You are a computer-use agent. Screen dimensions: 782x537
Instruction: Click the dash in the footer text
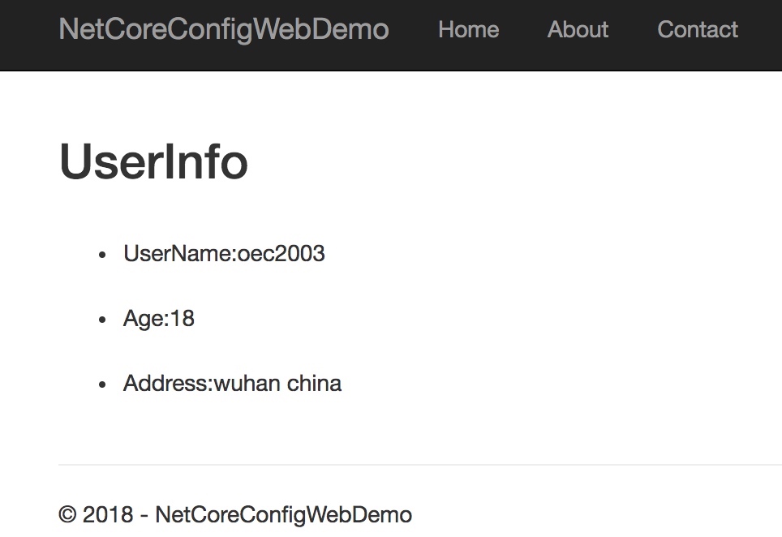coord(144,515)
